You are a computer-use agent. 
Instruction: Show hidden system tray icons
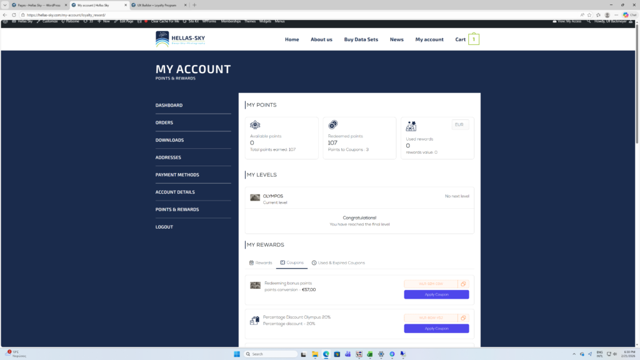[574, 354]
